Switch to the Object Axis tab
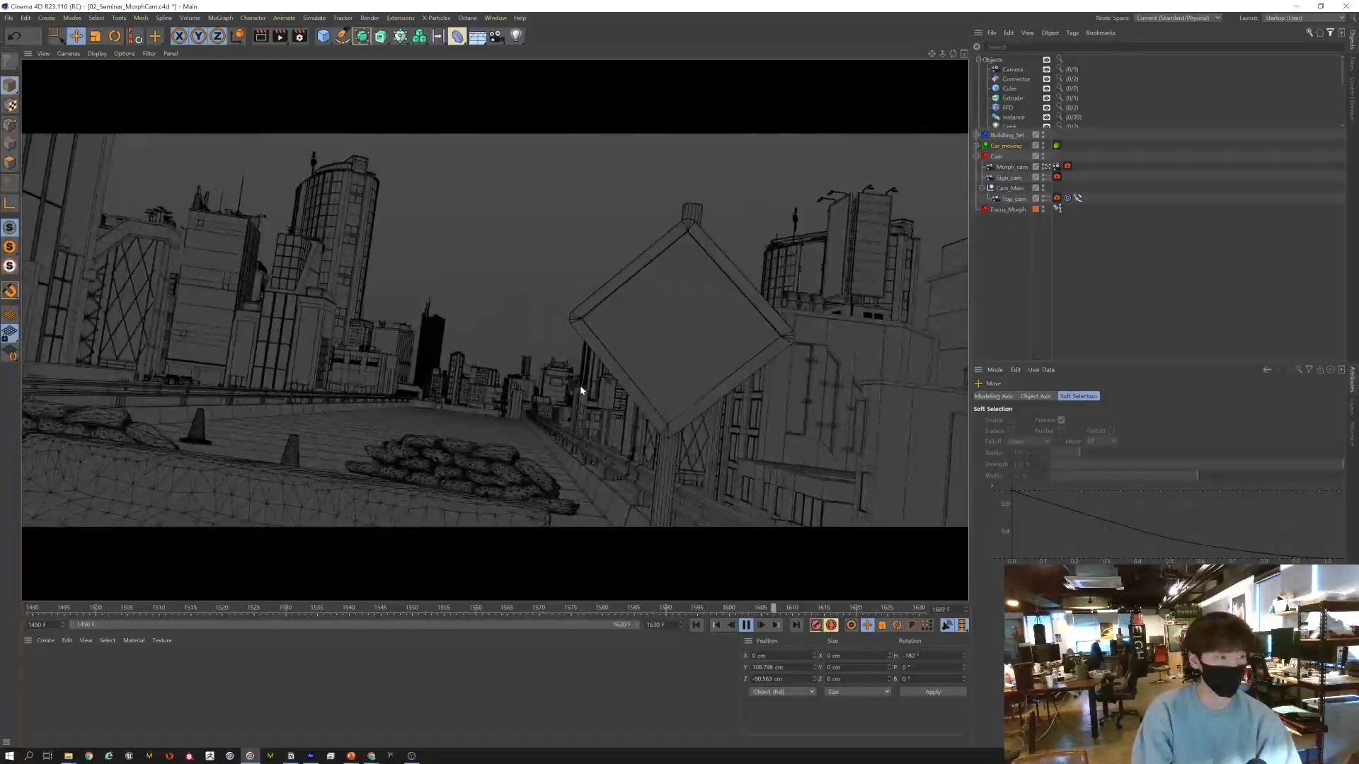Image resolution: width=1359 pixels, height=764 pixels. [1035, 396]
